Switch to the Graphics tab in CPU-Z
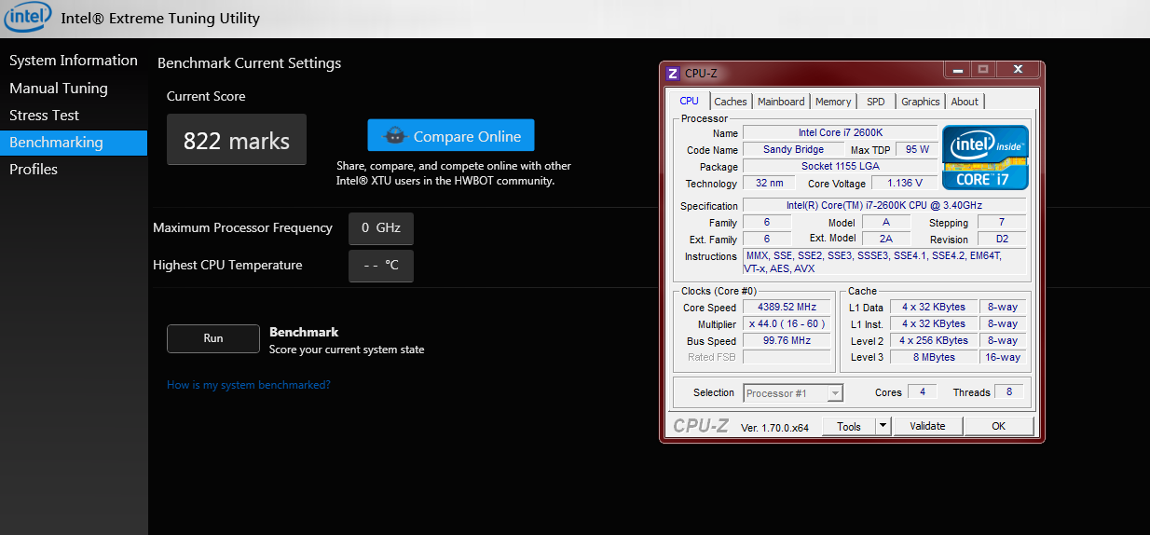This screenshot has height=535, width=1150. click(921, 102)
